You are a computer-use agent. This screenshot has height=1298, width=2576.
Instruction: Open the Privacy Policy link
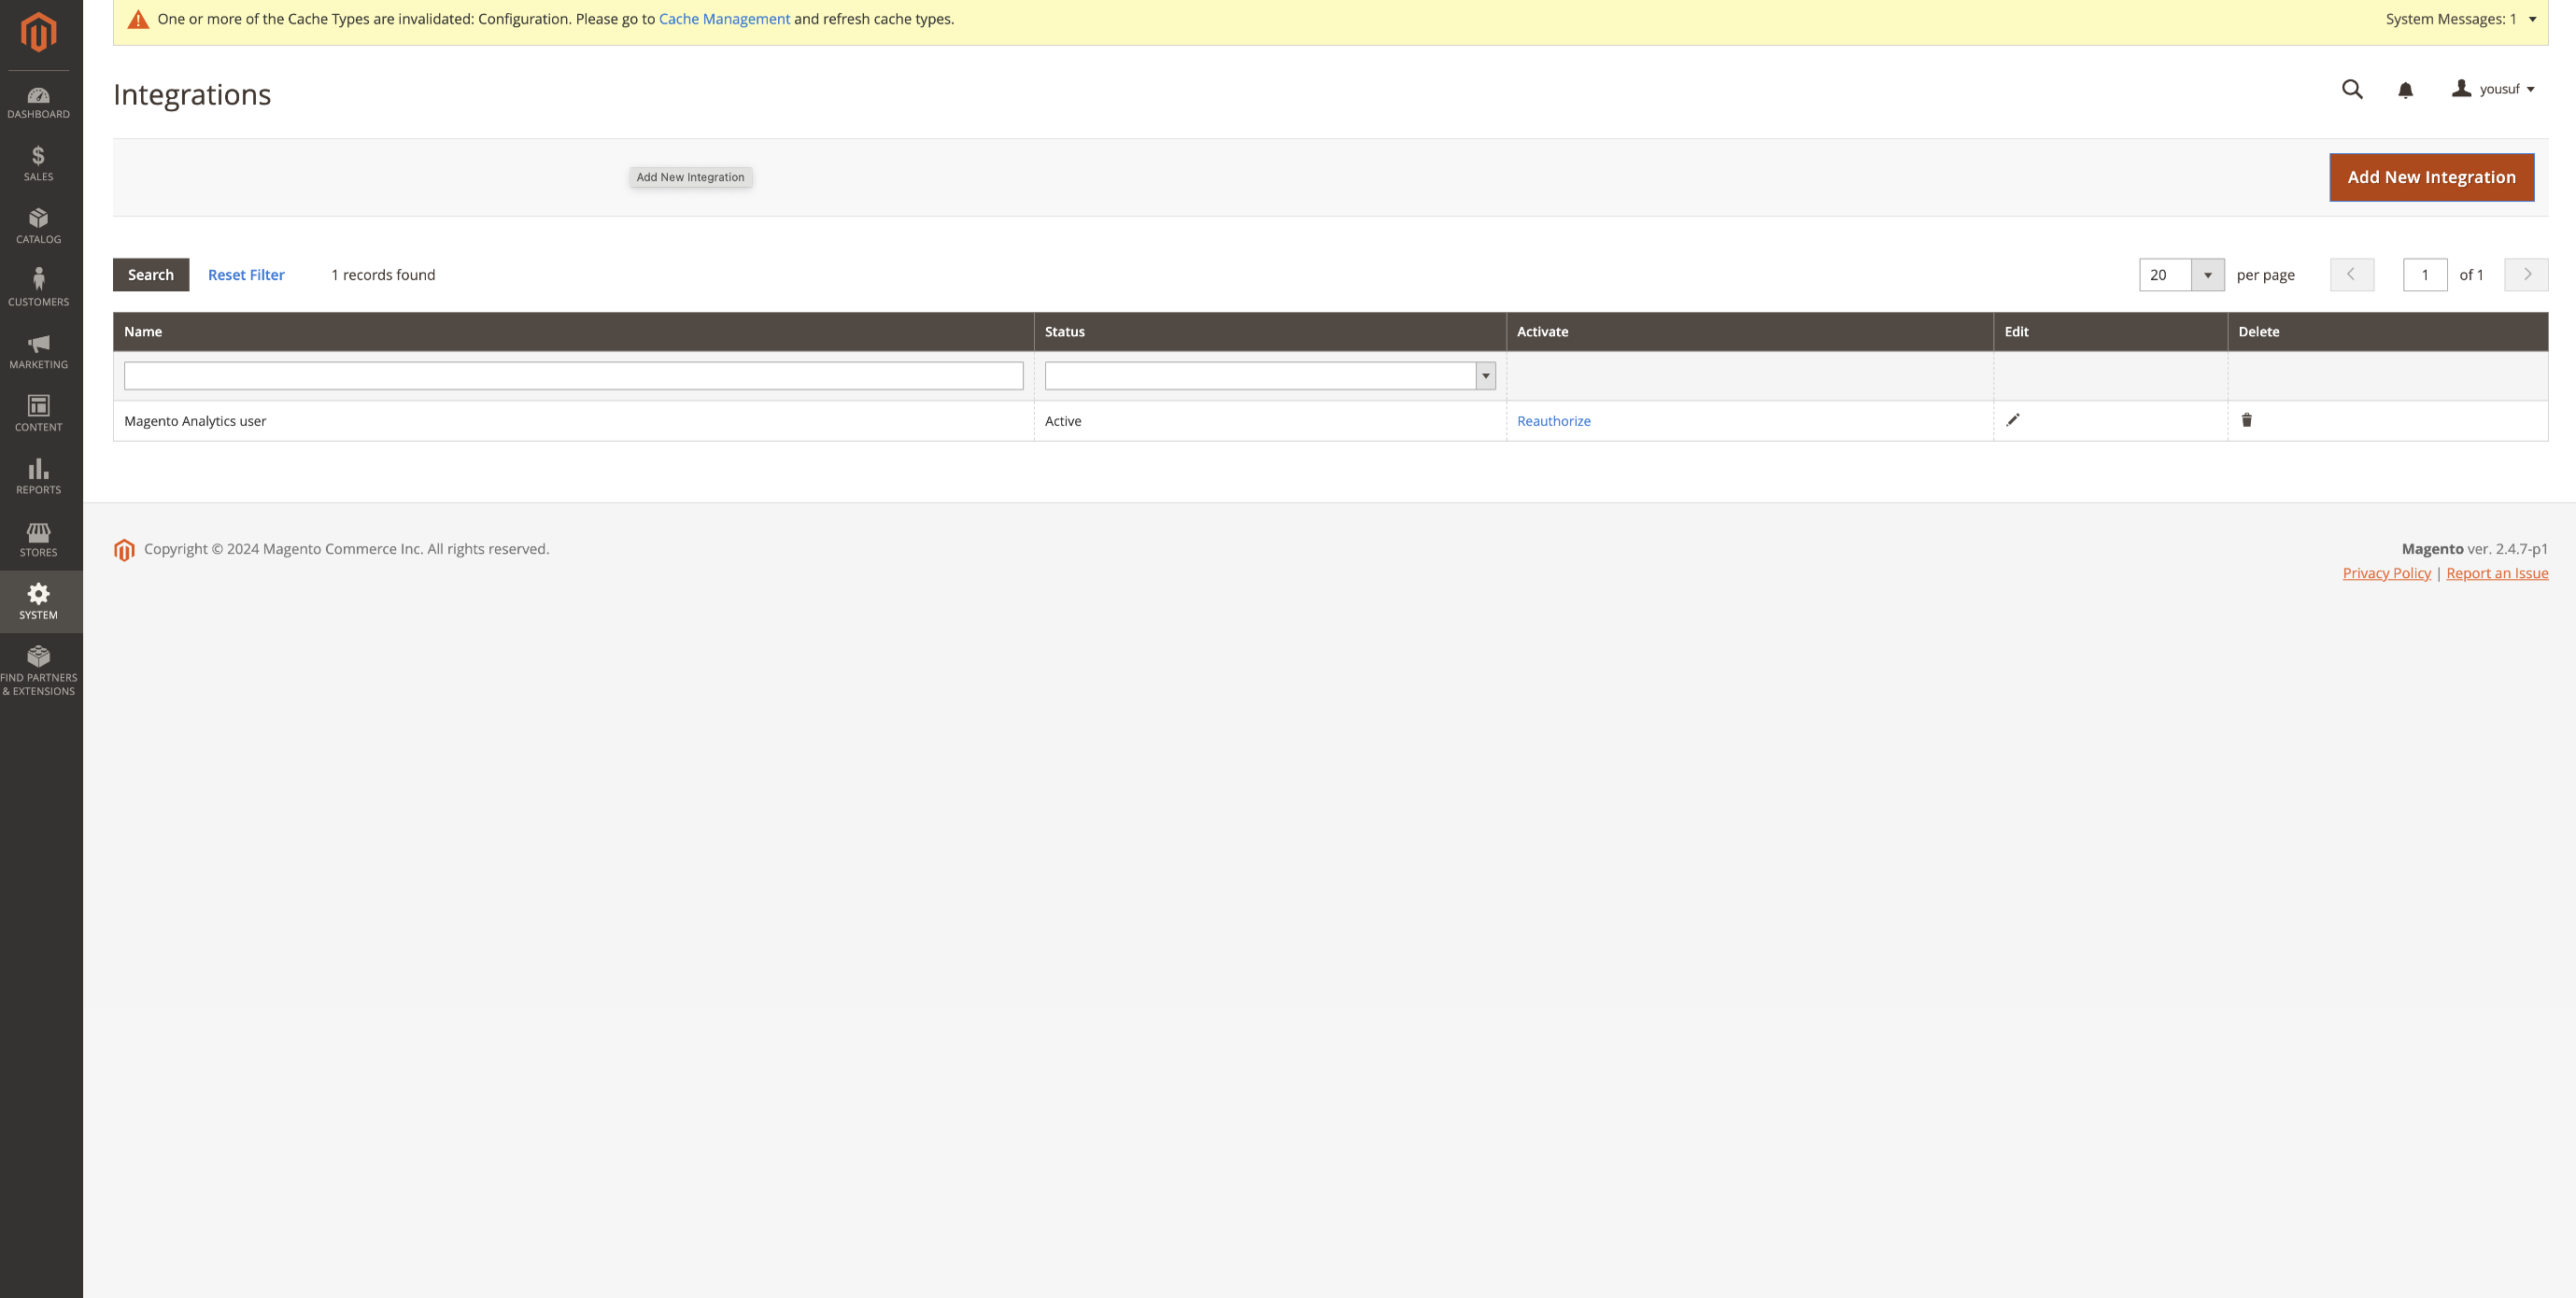click(x=2386, y=573)
